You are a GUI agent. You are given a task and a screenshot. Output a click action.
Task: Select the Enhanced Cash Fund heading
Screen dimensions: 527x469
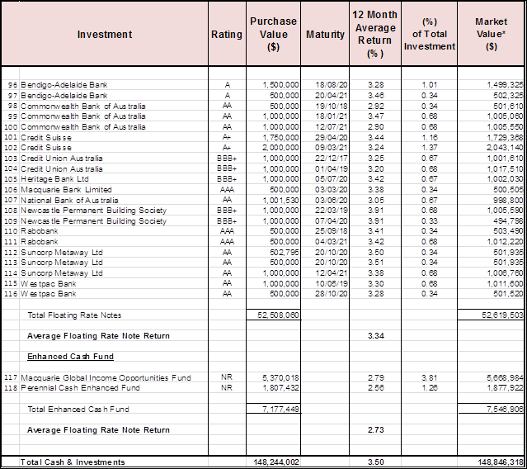coord(71,357)
